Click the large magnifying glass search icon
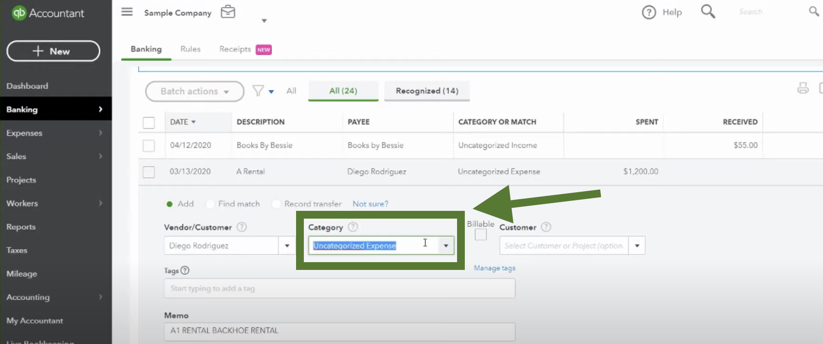The image size is (823, 344). 708,11
